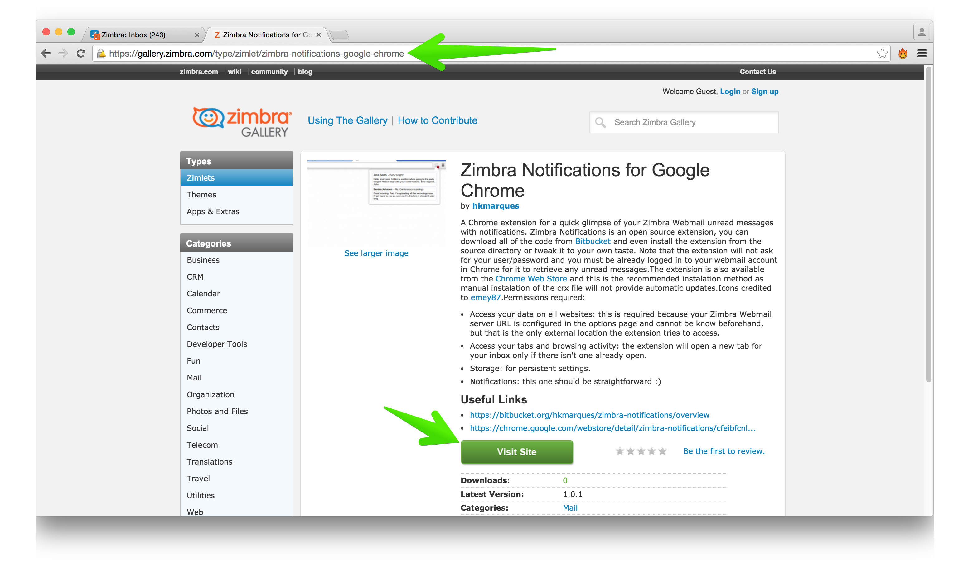Open the Travel category
Viewport: 968px width, 566px height.
236,479
